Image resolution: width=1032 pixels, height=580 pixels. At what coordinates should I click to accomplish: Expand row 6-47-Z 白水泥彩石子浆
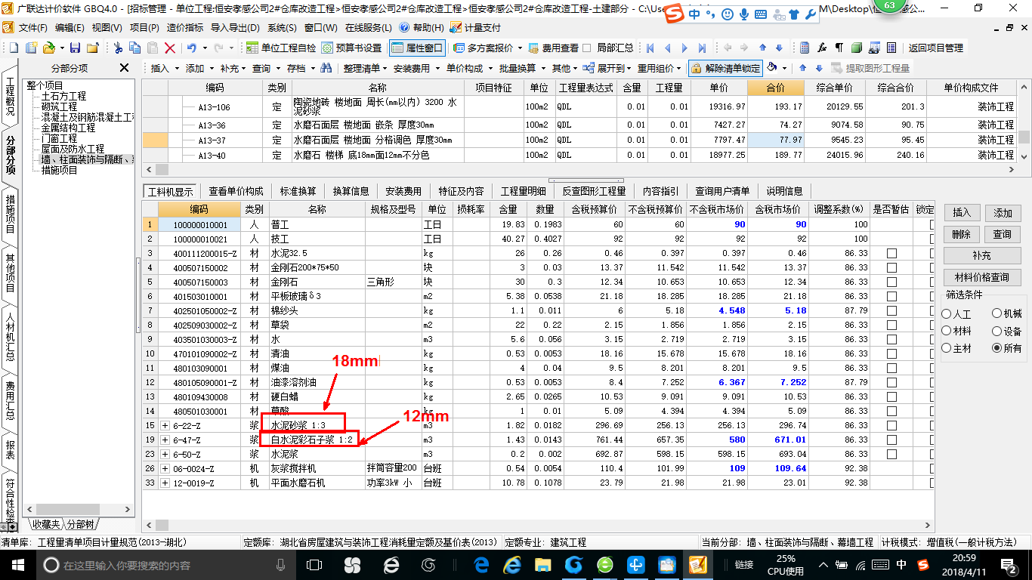point(165,440)
